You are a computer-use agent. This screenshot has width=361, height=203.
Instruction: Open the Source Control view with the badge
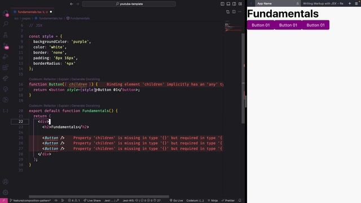click(6, 46)
